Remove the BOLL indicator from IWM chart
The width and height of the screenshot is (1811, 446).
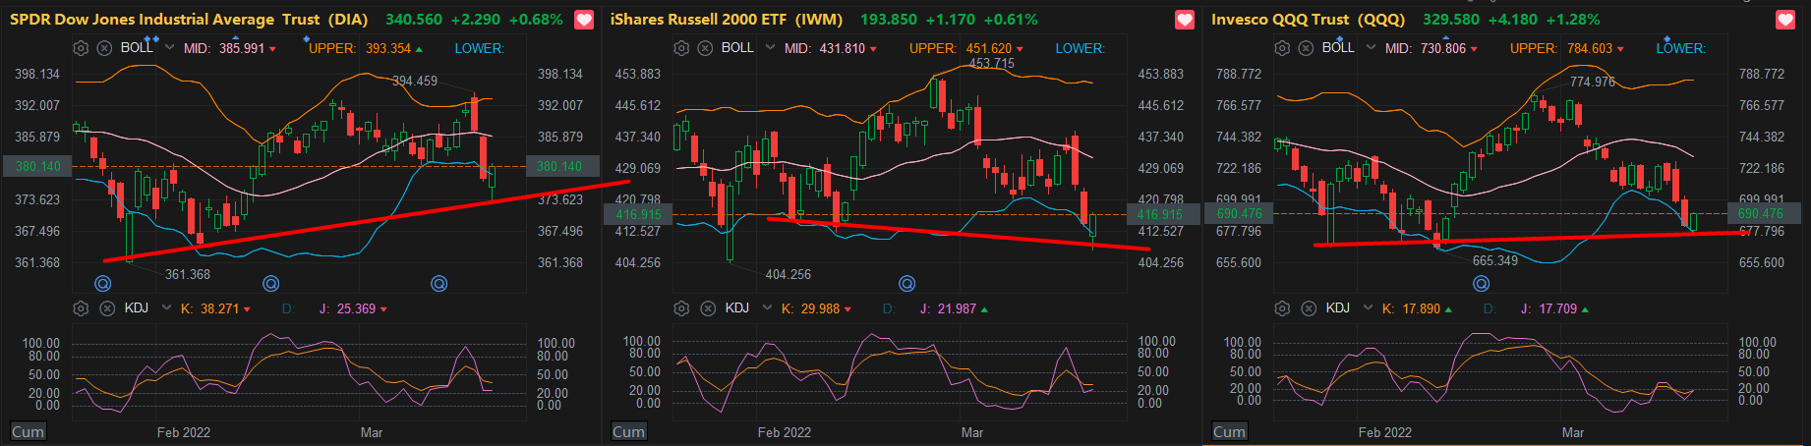coord(705,48)
